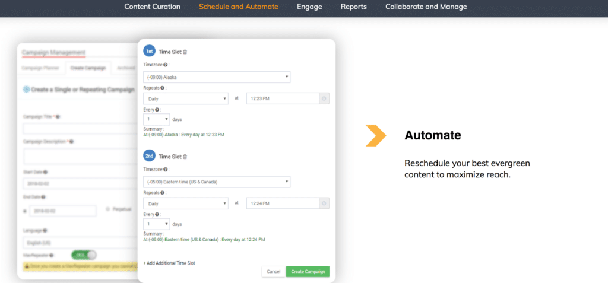Click the Cancel button
The image size is (608, 283).
(273, 272)
